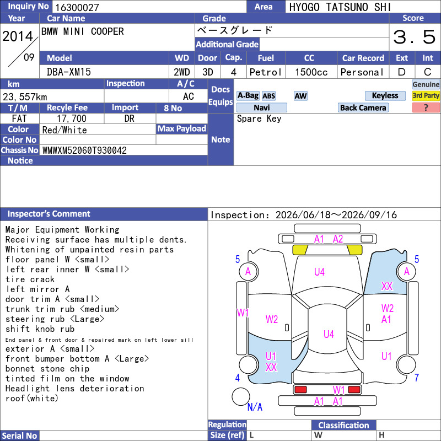Click the ABS equipment badge
The width and height of the screenshot is (441, 441).
point(268,96)
